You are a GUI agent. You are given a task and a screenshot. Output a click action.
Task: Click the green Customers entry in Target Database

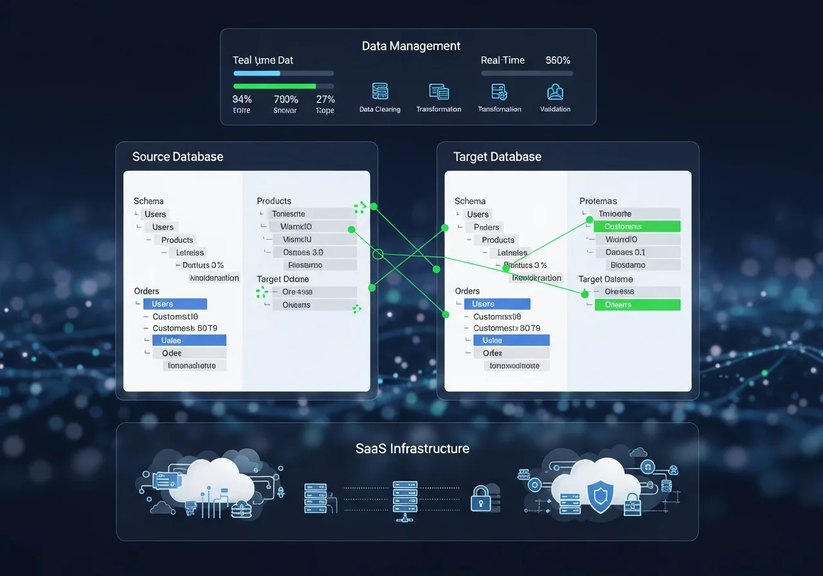click(x=637, y=226)
